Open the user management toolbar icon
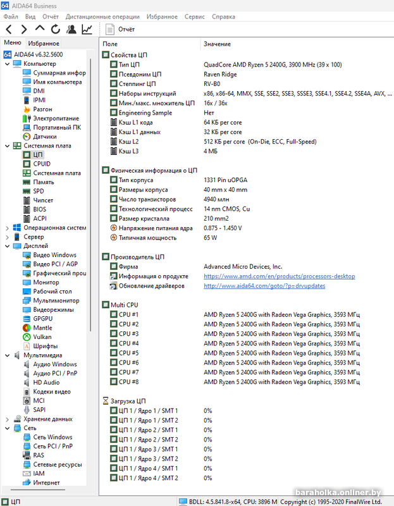 click(71, 29)
